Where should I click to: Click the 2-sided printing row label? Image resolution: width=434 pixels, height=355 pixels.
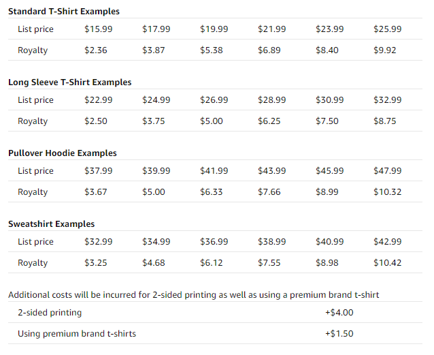click(50, 313)
